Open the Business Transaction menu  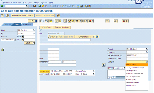12,3
